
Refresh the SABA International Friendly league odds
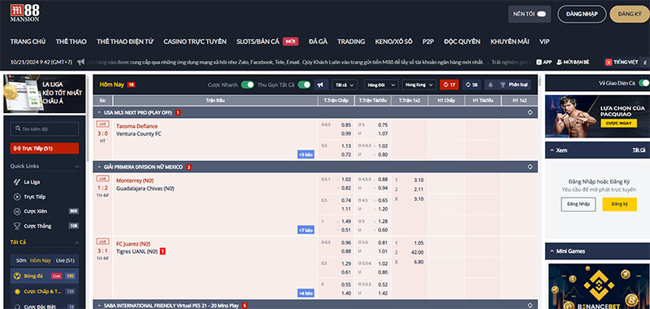[530, 305]
